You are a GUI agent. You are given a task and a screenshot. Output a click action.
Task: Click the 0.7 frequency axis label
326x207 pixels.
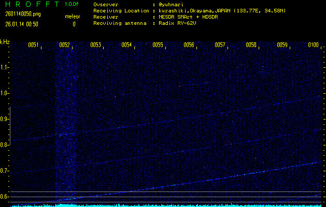point(5,171)
